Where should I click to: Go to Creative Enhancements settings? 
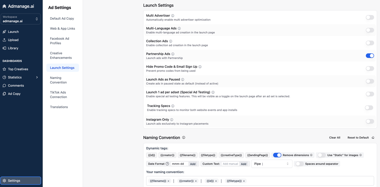[x=61, y=56]
